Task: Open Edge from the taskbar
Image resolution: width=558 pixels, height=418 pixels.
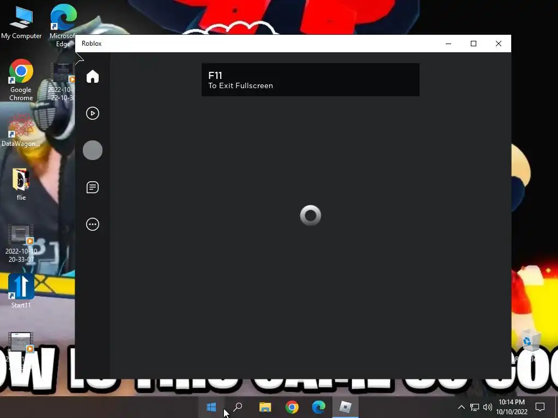Action: tap(318, 407)
